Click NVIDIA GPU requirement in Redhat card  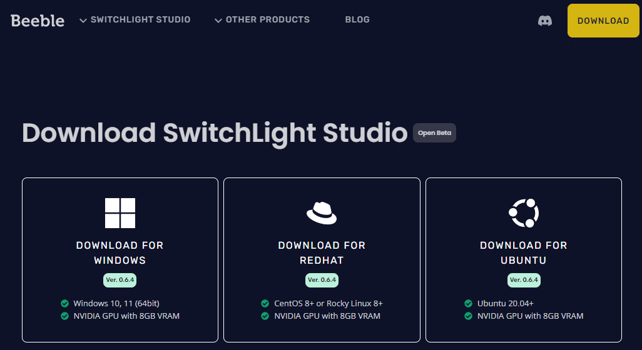tap(327, 316)
